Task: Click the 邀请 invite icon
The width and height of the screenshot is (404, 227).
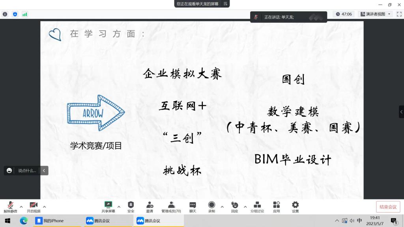Action: 150,207
